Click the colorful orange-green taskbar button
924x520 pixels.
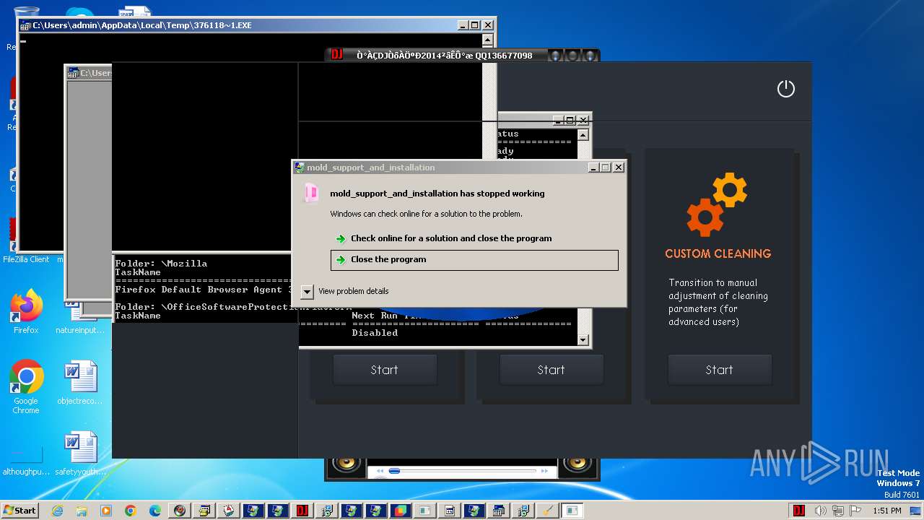(x=401, y=511)
